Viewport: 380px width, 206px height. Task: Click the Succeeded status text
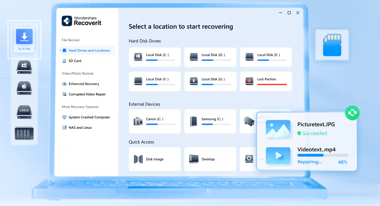[315, 133]
